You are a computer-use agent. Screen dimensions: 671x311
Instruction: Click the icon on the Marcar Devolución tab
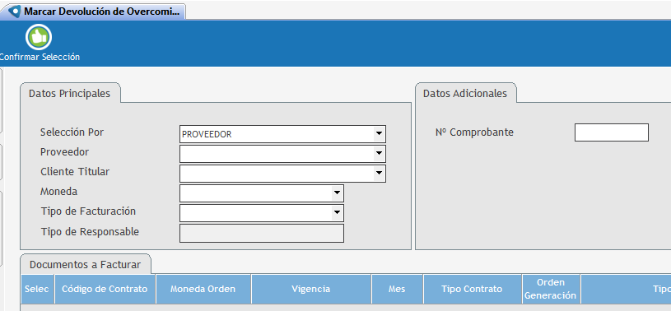point(15,12)
